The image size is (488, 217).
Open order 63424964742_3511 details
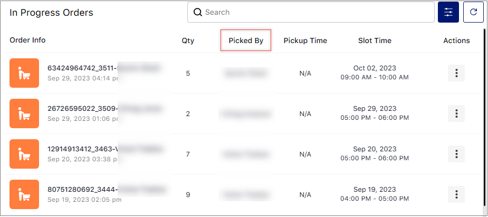82,68
